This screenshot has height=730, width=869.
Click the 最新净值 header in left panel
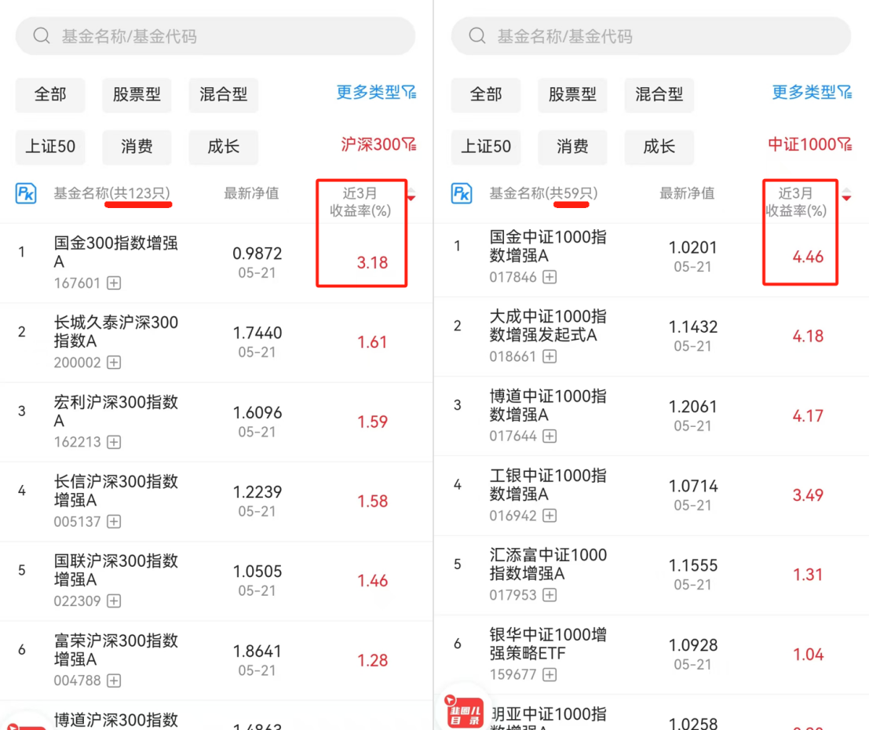[x=251, y=193]
